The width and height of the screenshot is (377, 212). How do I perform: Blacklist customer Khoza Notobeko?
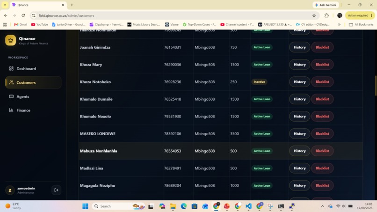click(322, 82)
